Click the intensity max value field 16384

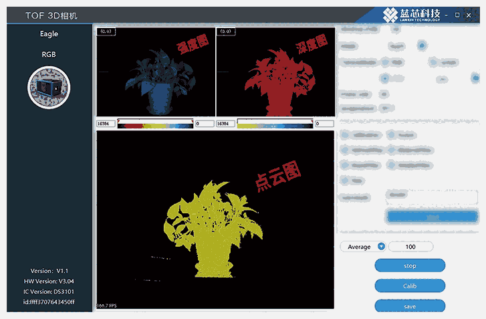pos(105,124)
